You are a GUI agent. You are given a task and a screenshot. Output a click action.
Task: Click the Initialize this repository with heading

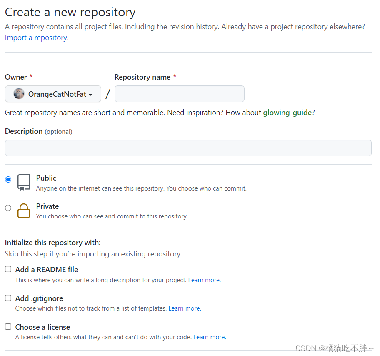52,243
